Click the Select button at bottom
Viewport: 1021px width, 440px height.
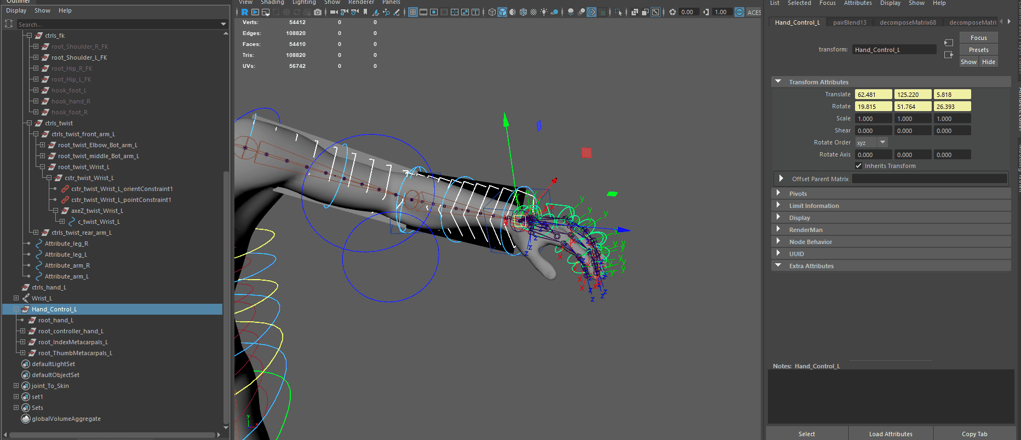(806, 434)
